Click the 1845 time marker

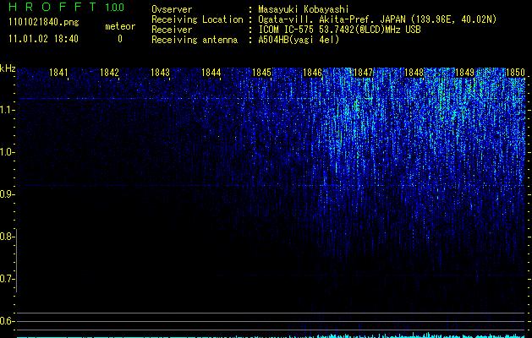[262, 73]
